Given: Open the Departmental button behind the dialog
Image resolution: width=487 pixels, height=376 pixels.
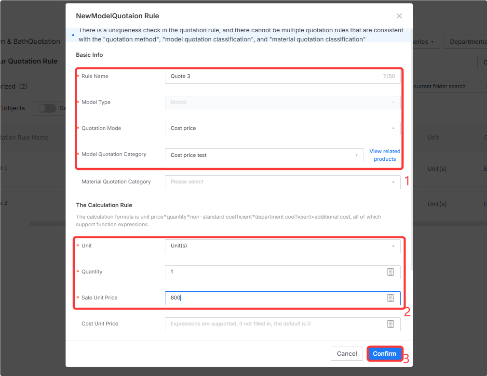Looking at the screenshot, I should click(x=465, y=41).
